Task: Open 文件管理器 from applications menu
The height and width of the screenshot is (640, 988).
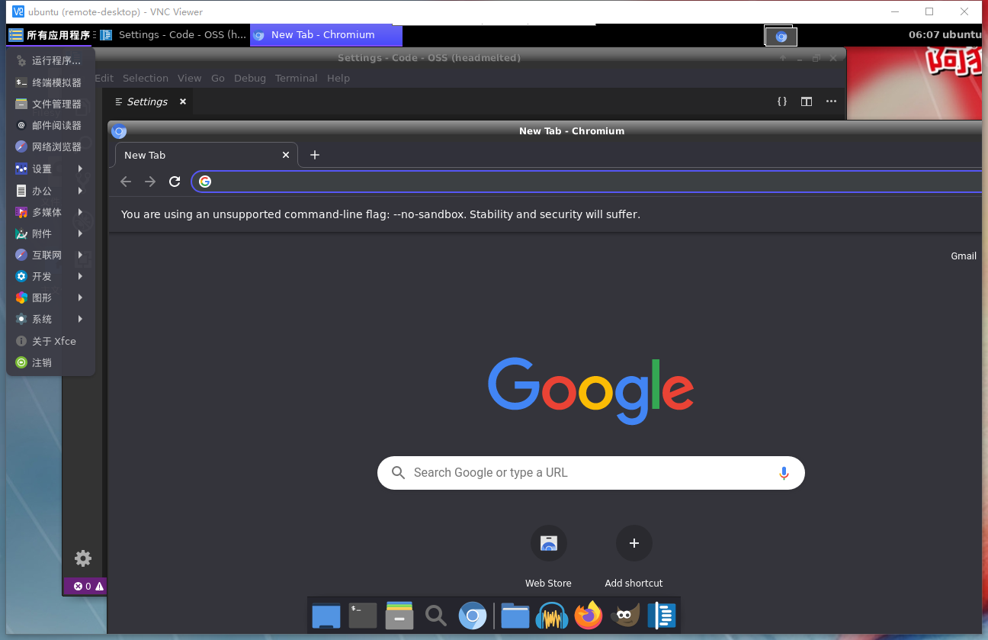Action: tap(50, 104)
